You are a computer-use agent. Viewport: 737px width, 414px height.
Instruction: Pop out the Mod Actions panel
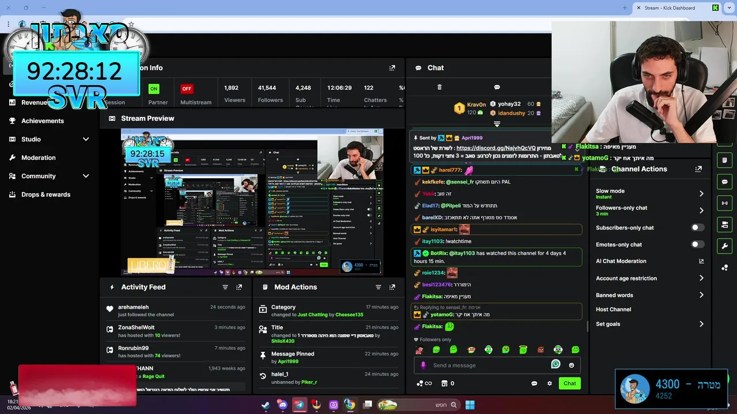coord(392,287)
